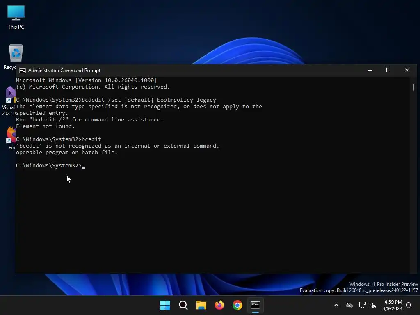Click the 'operable program or batch file.' line
This screenshot has height=315, width=420.
point(67,153)
